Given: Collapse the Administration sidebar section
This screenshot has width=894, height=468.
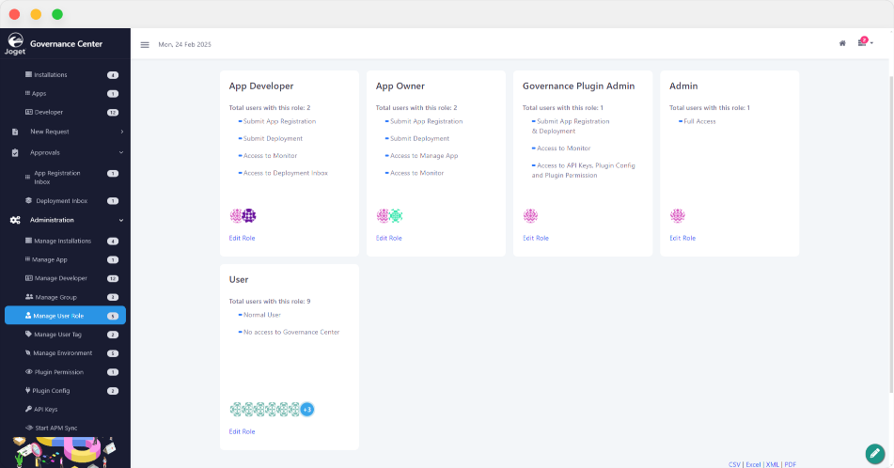Looking at the screenshot, I should click(66, 220).
